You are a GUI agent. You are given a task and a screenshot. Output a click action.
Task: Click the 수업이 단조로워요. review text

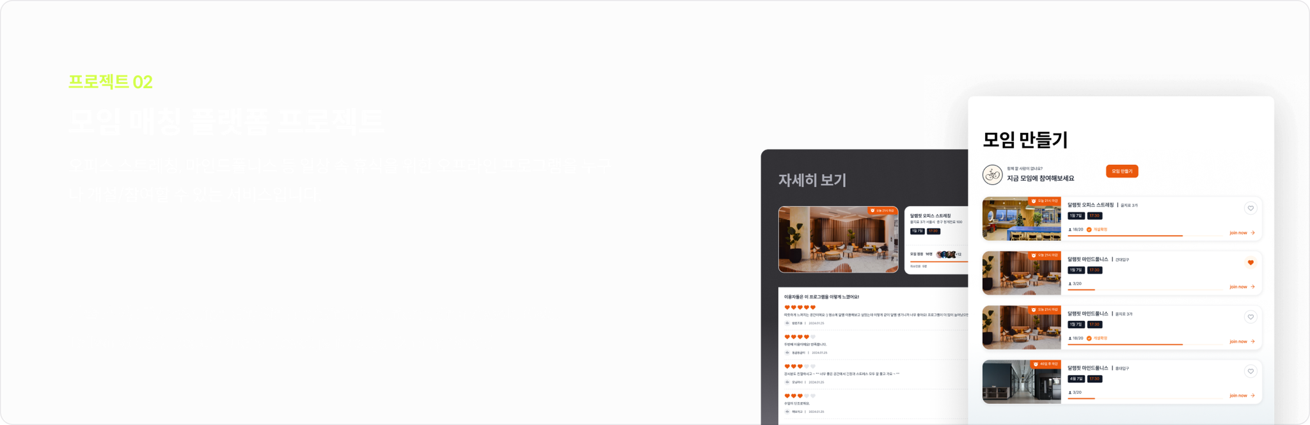point(797,404)
